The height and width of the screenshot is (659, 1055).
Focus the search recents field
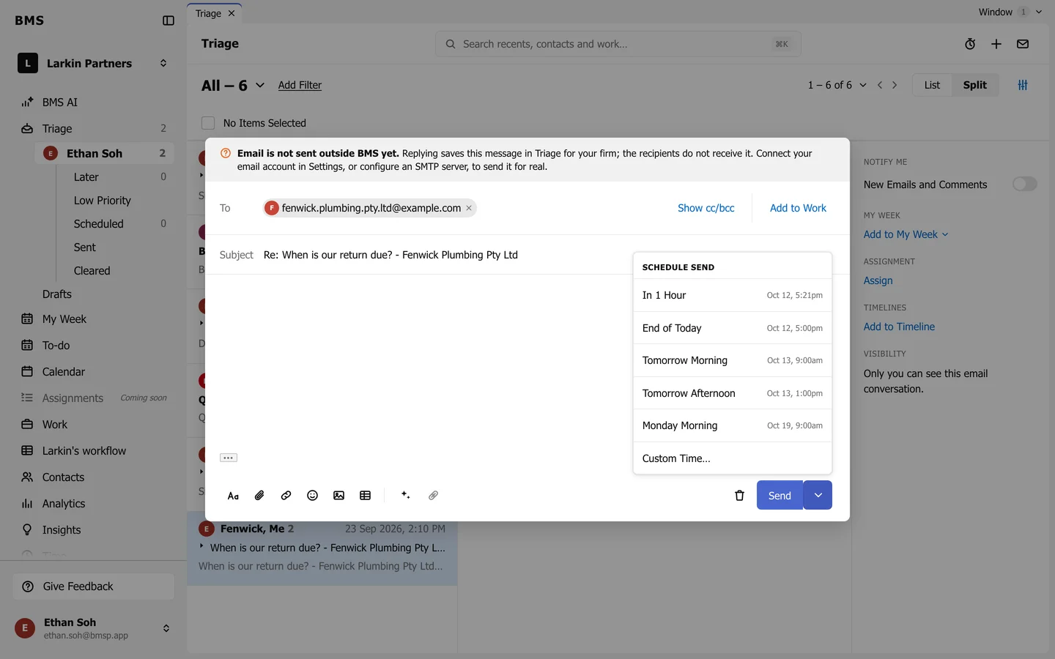pos(618,44)
